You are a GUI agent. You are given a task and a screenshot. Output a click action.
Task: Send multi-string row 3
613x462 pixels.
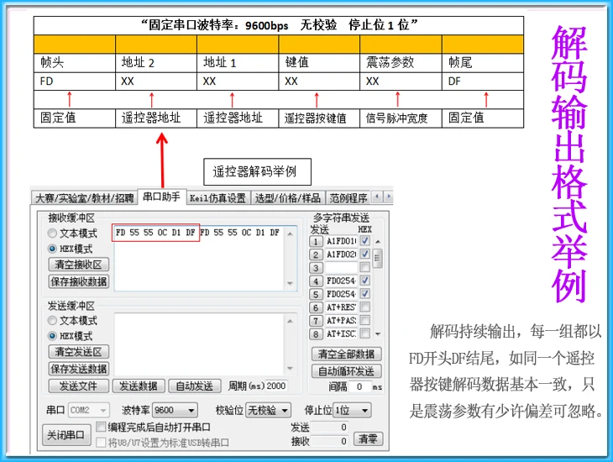316,268
